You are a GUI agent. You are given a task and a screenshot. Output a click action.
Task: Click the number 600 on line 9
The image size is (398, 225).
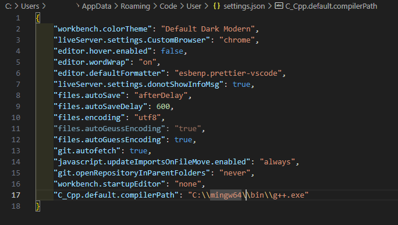click(x=163, y=107)
